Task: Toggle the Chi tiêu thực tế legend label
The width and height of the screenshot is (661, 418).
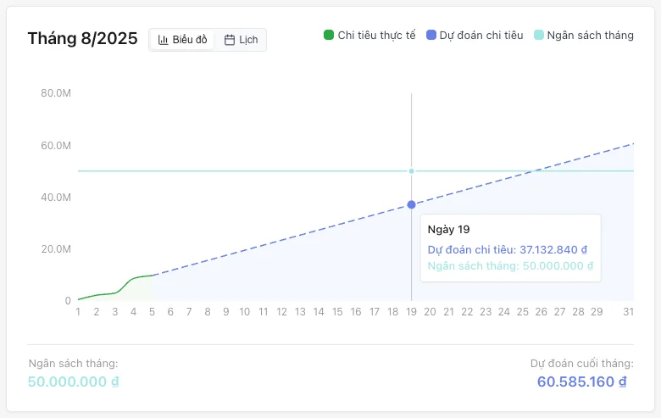Action: click(x=376, y=36)
